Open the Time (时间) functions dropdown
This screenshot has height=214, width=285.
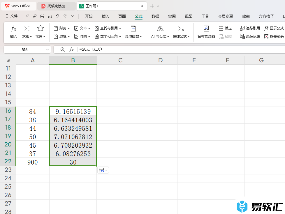(82, 36)
